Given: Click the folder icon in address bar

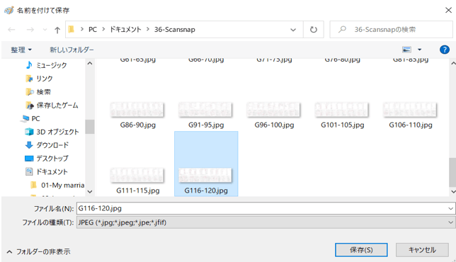Looking at the screenshot, I should coord(72,29).
